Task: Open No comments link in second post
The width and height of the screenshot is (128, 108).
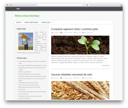Action: pyautogui.click(x=88, y=78)
